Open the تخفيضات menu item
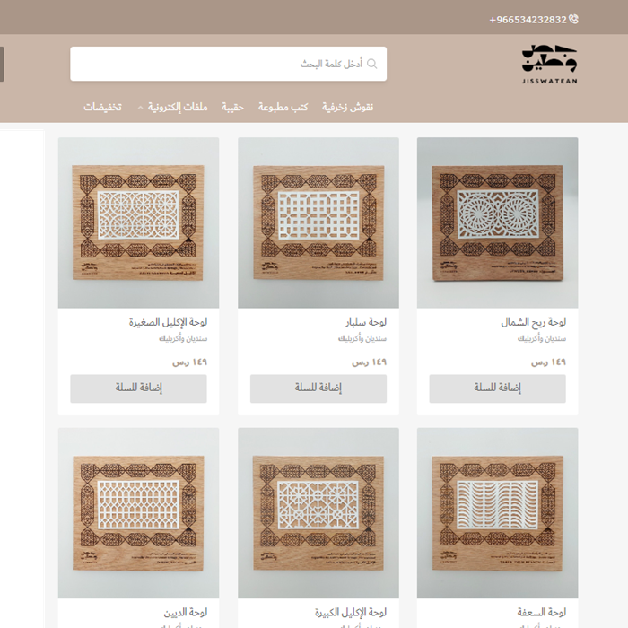 [102, 107]
